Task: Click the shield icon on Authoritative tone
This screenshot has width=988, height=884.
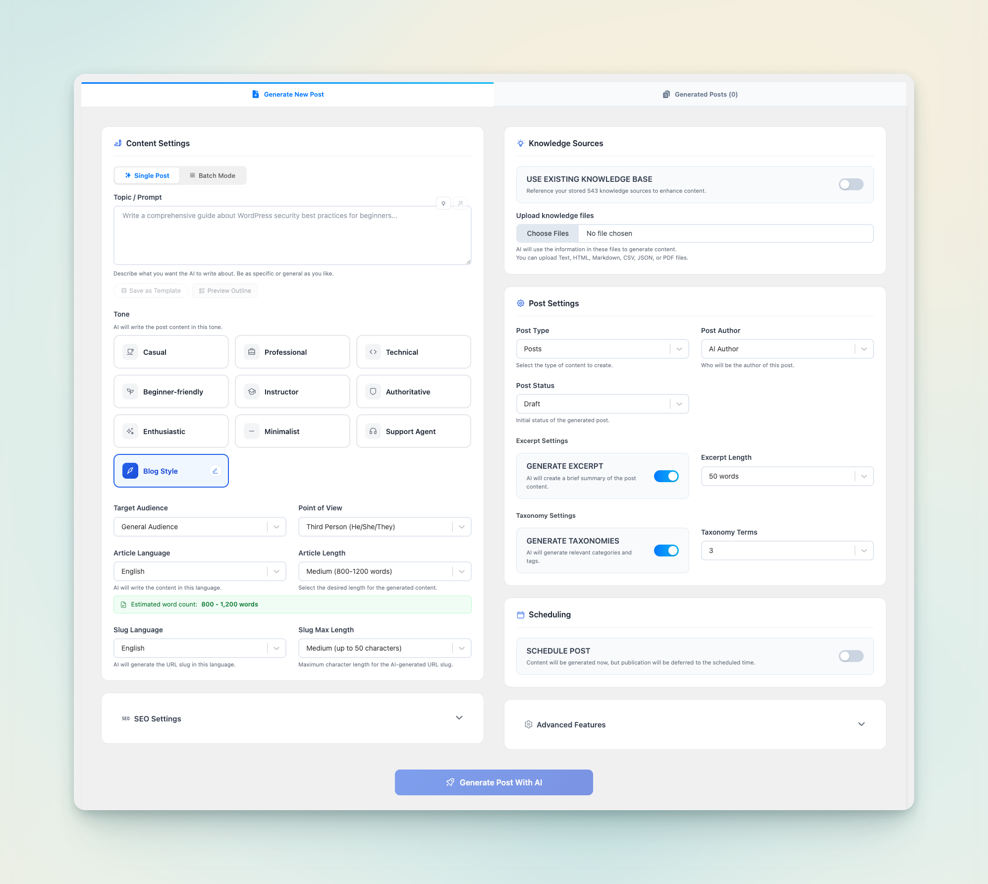Action: pyautogui.click(x=373, y=391)
